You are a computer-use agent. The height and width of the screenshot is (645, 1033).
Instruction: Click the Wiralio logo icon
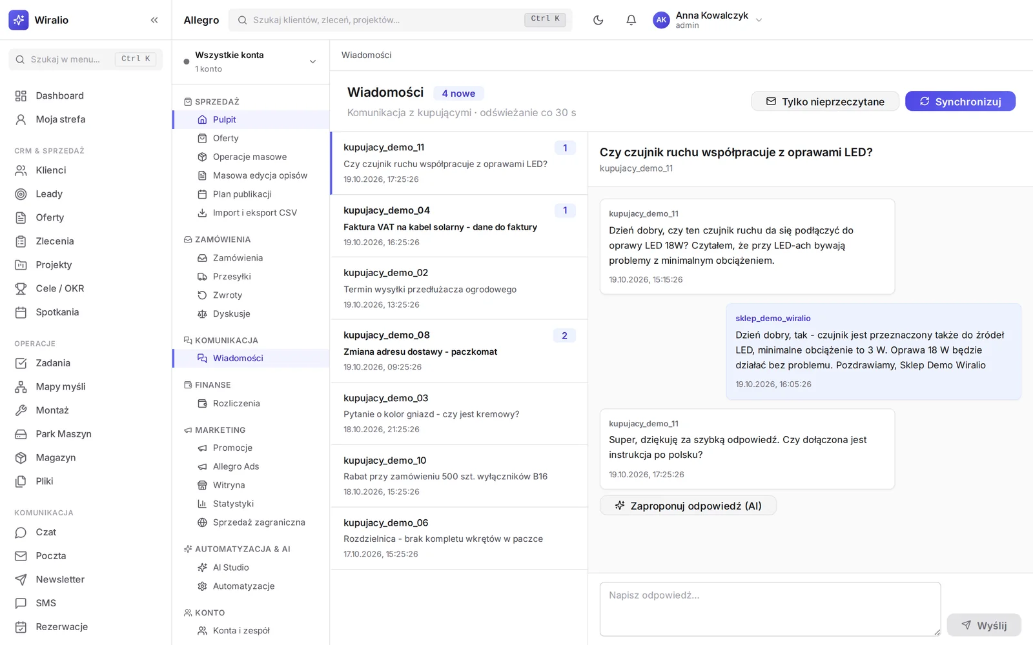point(19,20)
